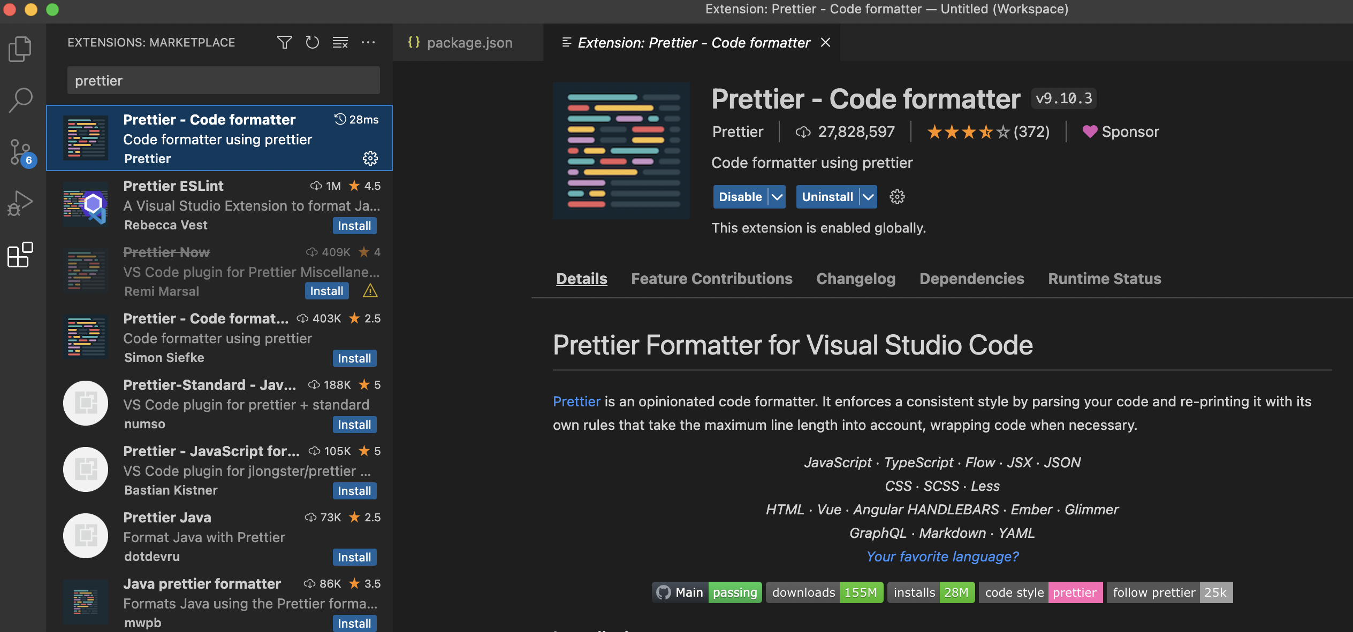Install the Prettier-Standard extension by numso
This screenshot has height=632, width=1353.
[355, 425]
